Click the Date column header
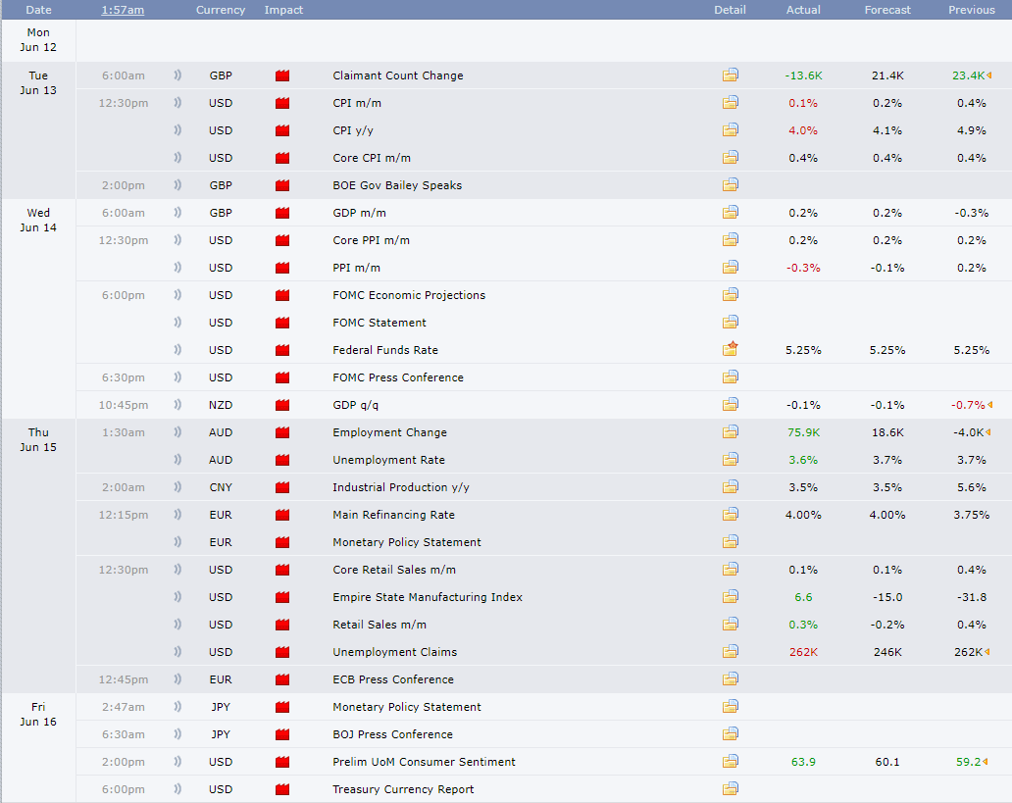The width and height of the screenshot is (1012, 803). (x=38, y=10)
